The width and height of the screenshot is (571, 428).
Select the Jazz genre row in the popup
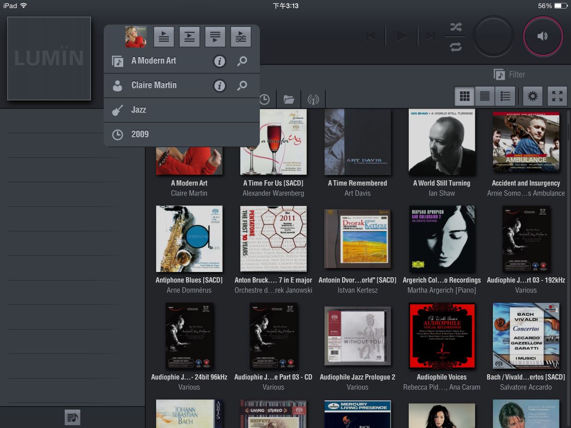click(x=182, y=110)
